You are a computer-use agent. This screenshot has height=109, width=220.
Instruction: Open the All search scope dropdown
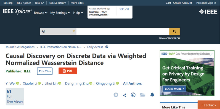click(58, 31)
